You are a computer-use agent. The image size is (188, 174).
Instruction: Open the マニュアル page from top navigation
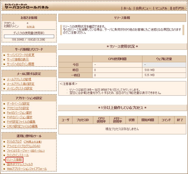[161, 8]
